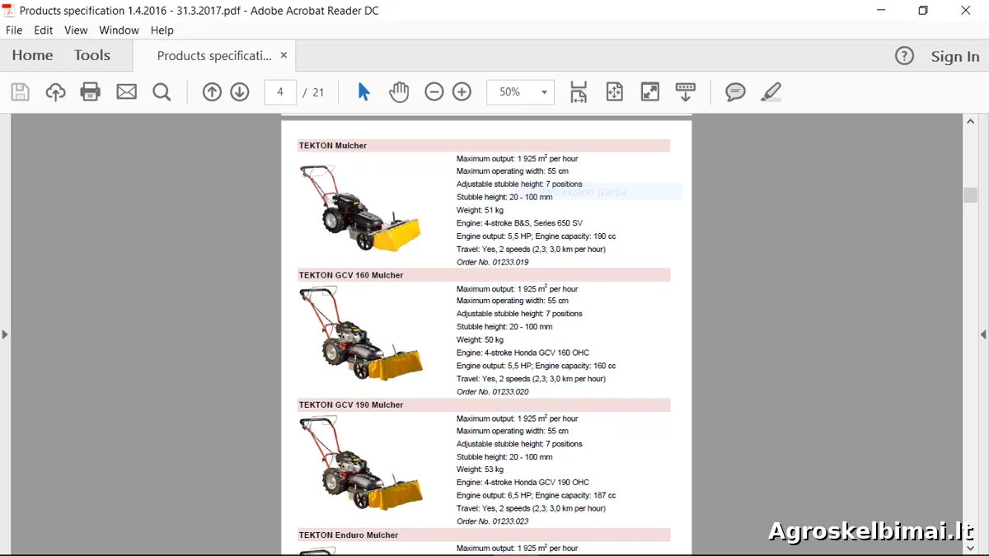Click the 'TEKTON Mulcher' heading
The width and height of the screenshot is (989, 556).
[x=333, y=146]
